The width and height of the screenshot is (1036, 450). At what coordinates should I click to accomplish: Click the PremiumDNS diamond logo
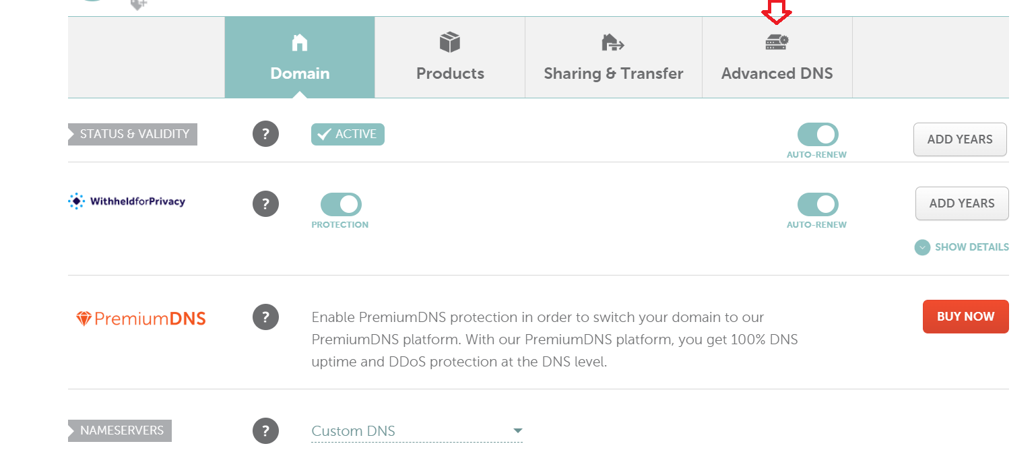pos(84,319)
